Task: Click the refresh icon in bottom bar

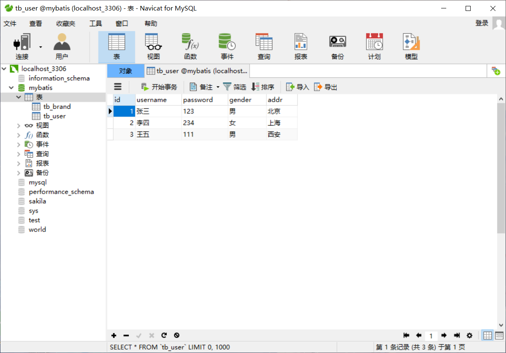Action: tap(164, 335)
